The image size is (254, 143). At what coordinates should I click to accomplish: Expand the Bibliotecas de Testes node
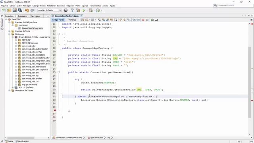click(x=10, y=91)
